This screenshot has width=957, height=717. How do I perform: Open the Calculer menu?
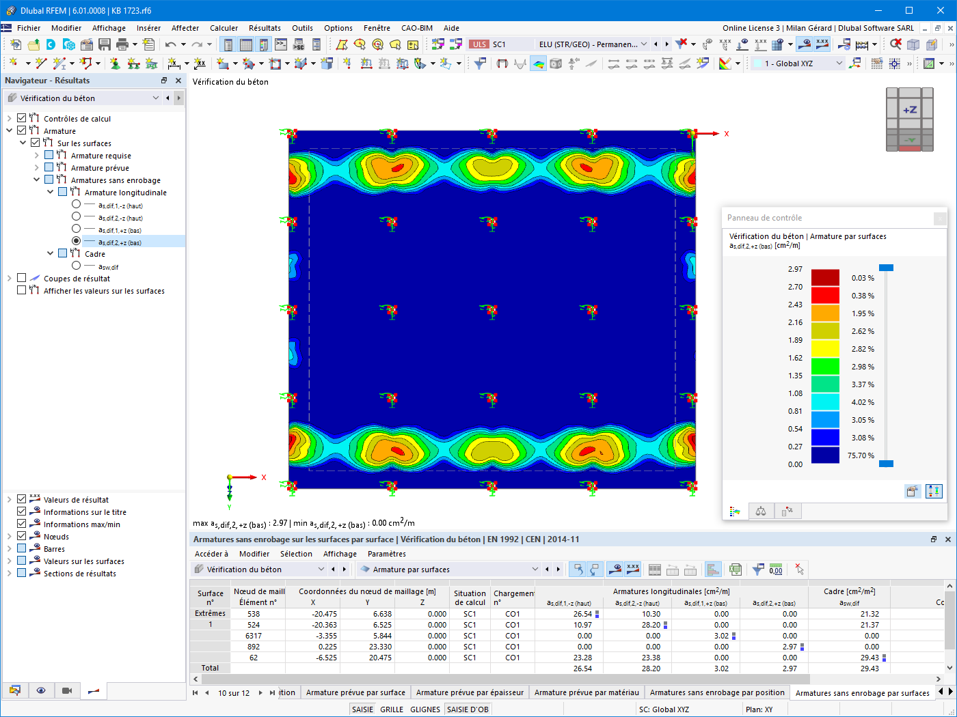tap(224, 28)
